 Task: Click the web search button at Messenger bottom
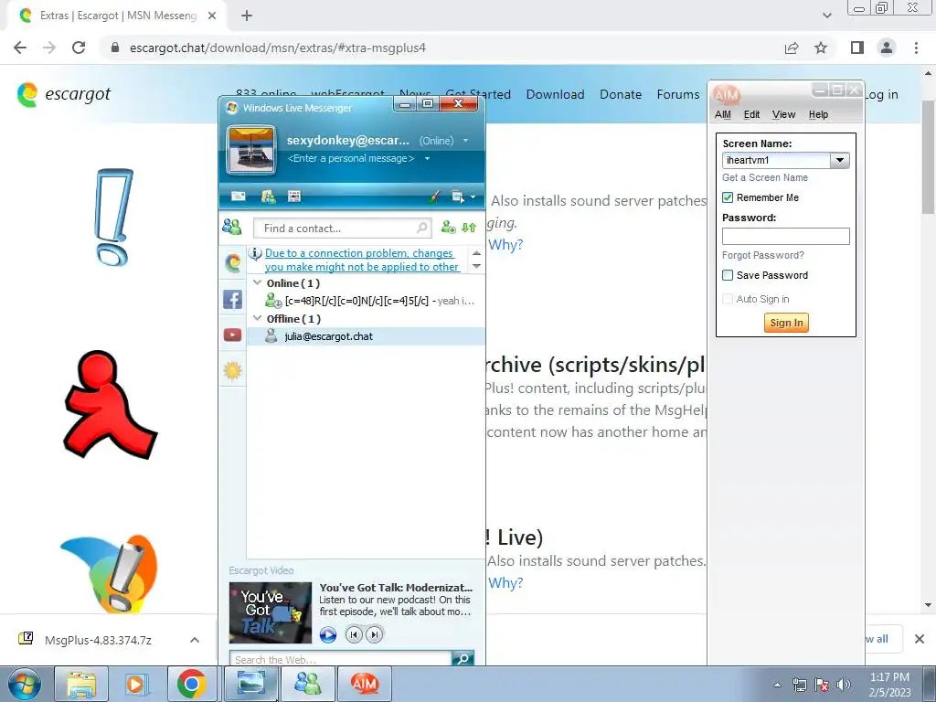click(x=463, y=658)
